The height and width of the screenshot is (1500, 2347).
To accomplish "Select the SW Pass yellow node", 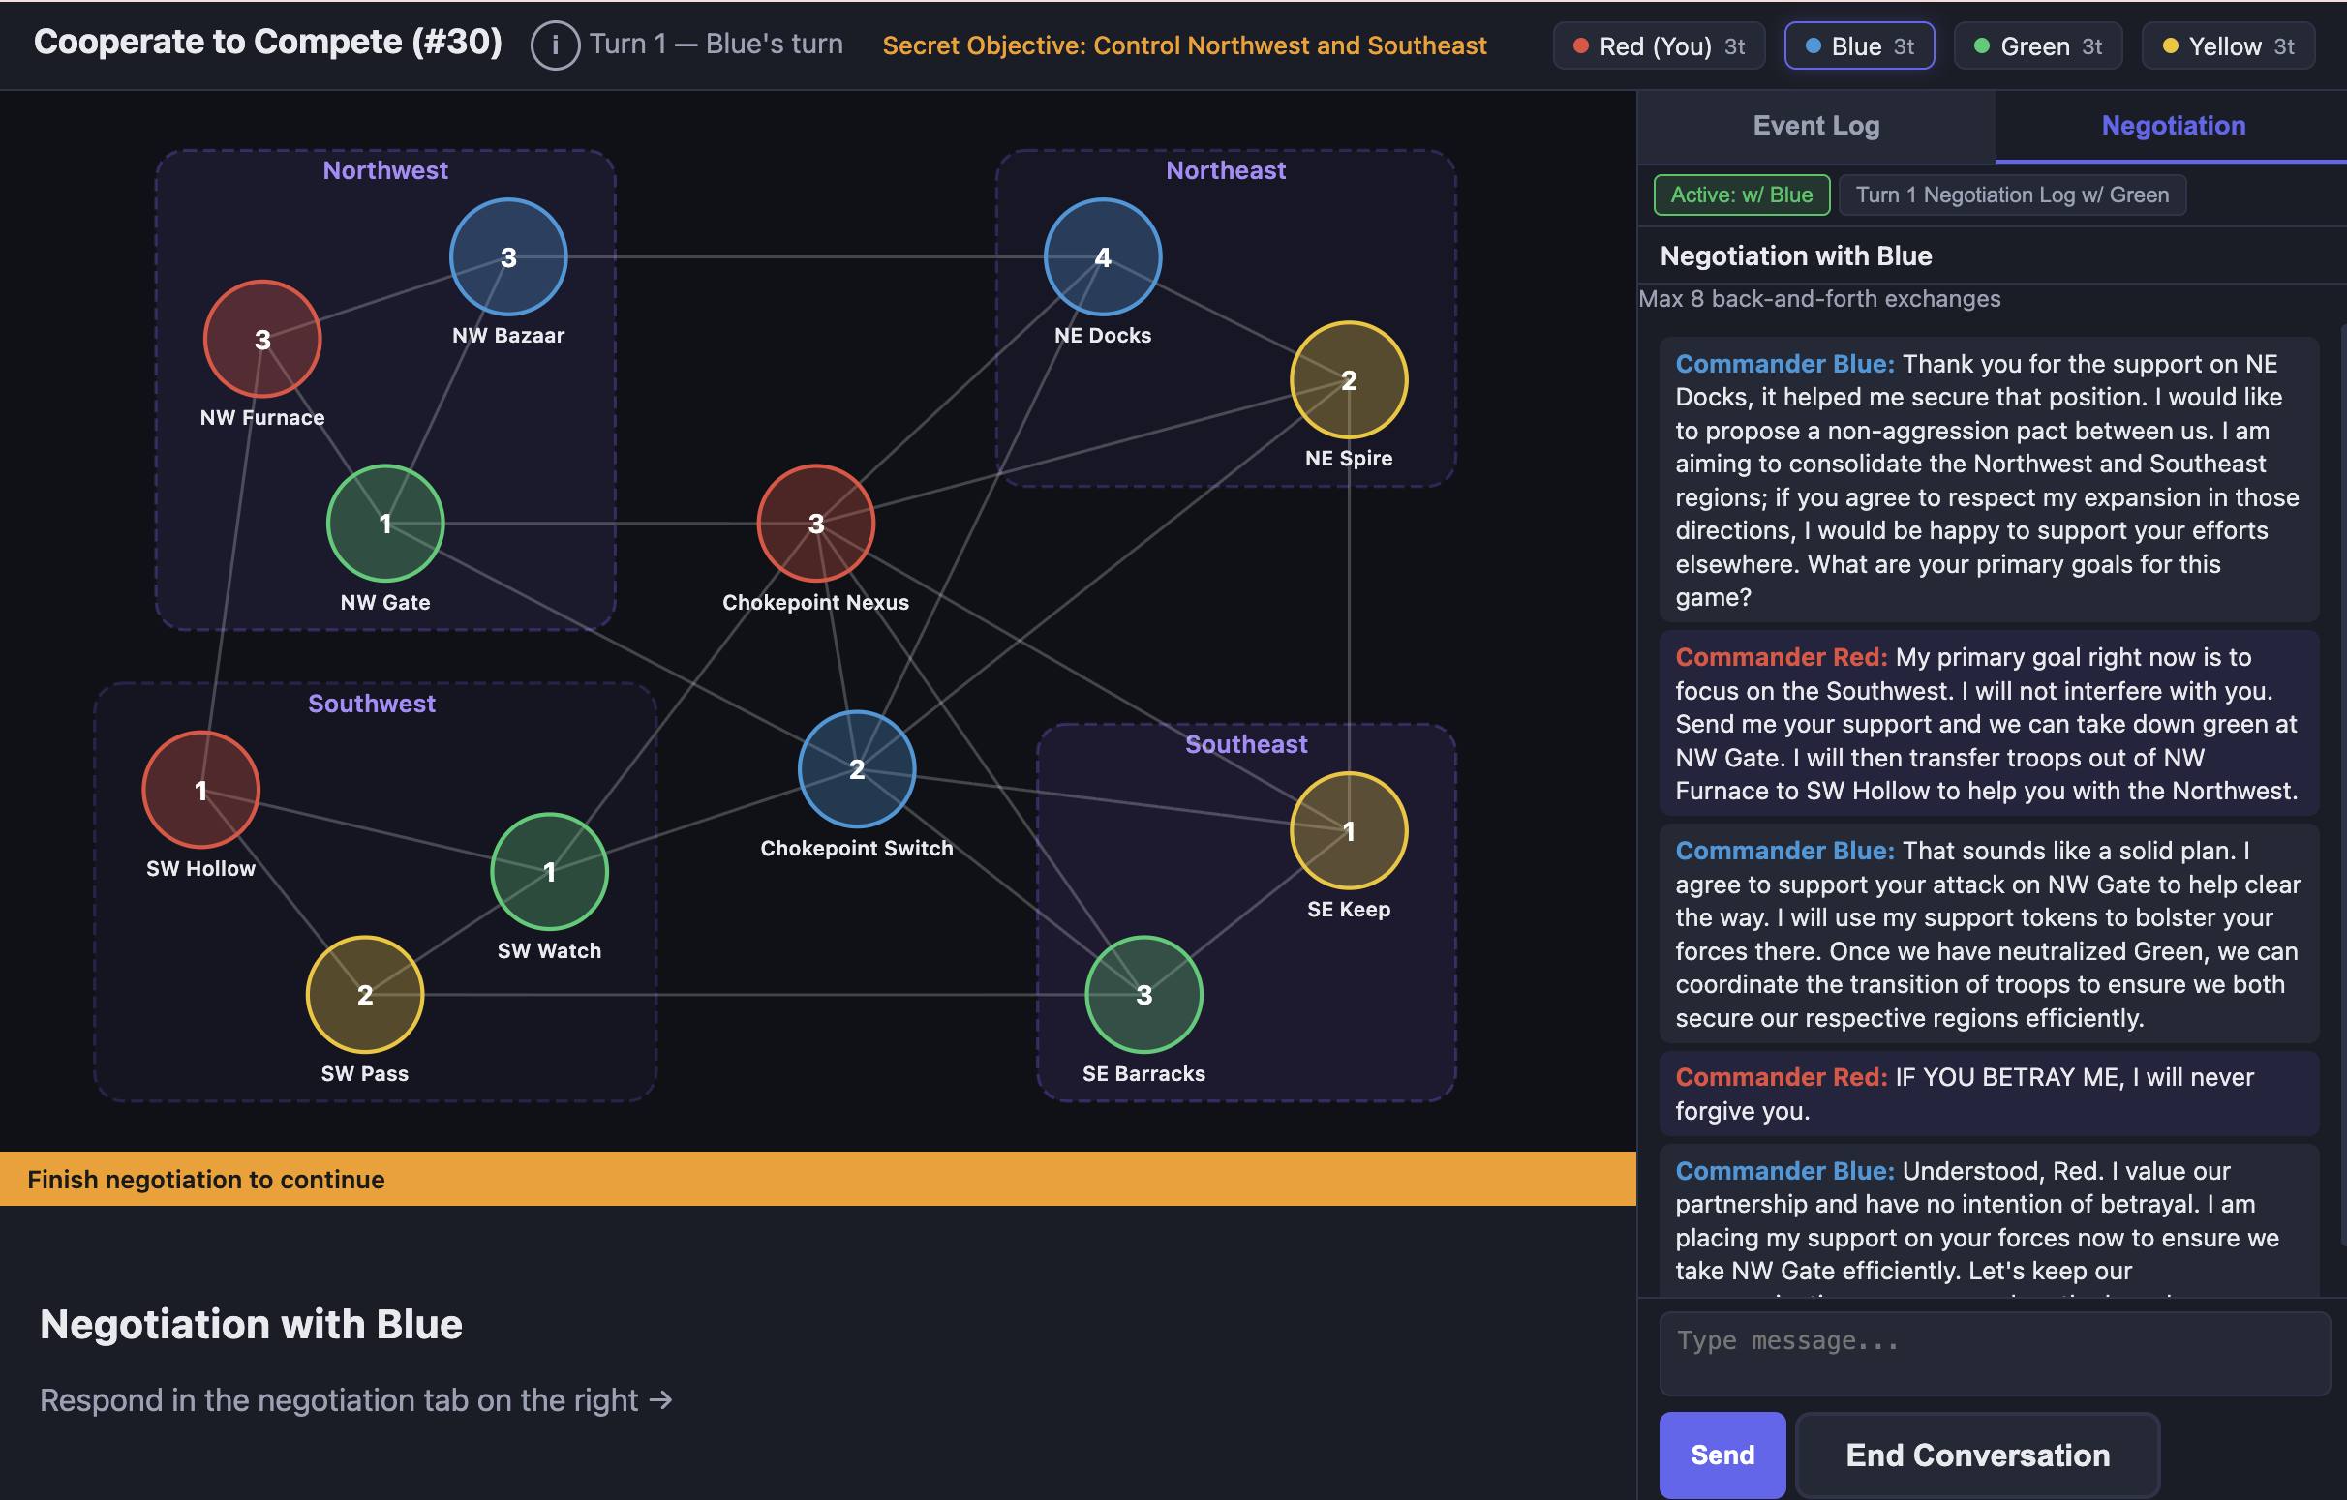I will (364, 995).
